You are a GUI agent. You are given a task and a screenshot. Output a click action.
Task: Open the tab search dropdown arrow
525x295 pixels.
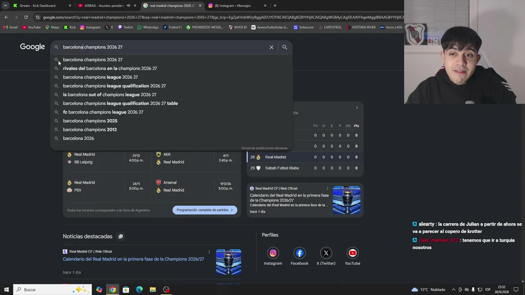pyautogui.click(x=5, y=6)
